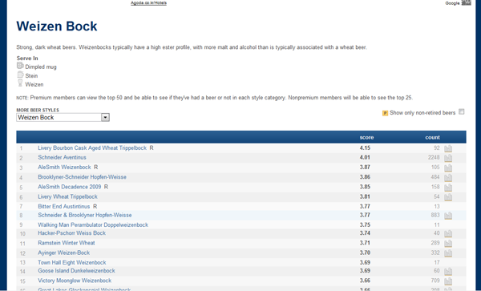Open Ramstein Winter Wheat link
Viewport: 481px width, 291px height.
click(67, 243)
